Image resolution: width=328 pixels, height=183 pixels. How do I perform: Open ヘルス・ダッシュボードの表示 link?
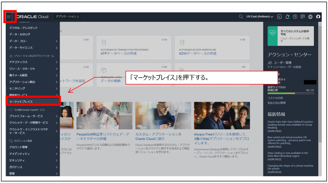[x=295, y=40]
